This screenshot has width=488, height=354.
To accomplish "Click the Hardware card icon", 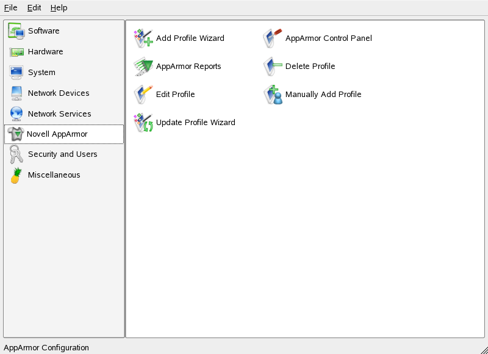I will tap(16, 52).
